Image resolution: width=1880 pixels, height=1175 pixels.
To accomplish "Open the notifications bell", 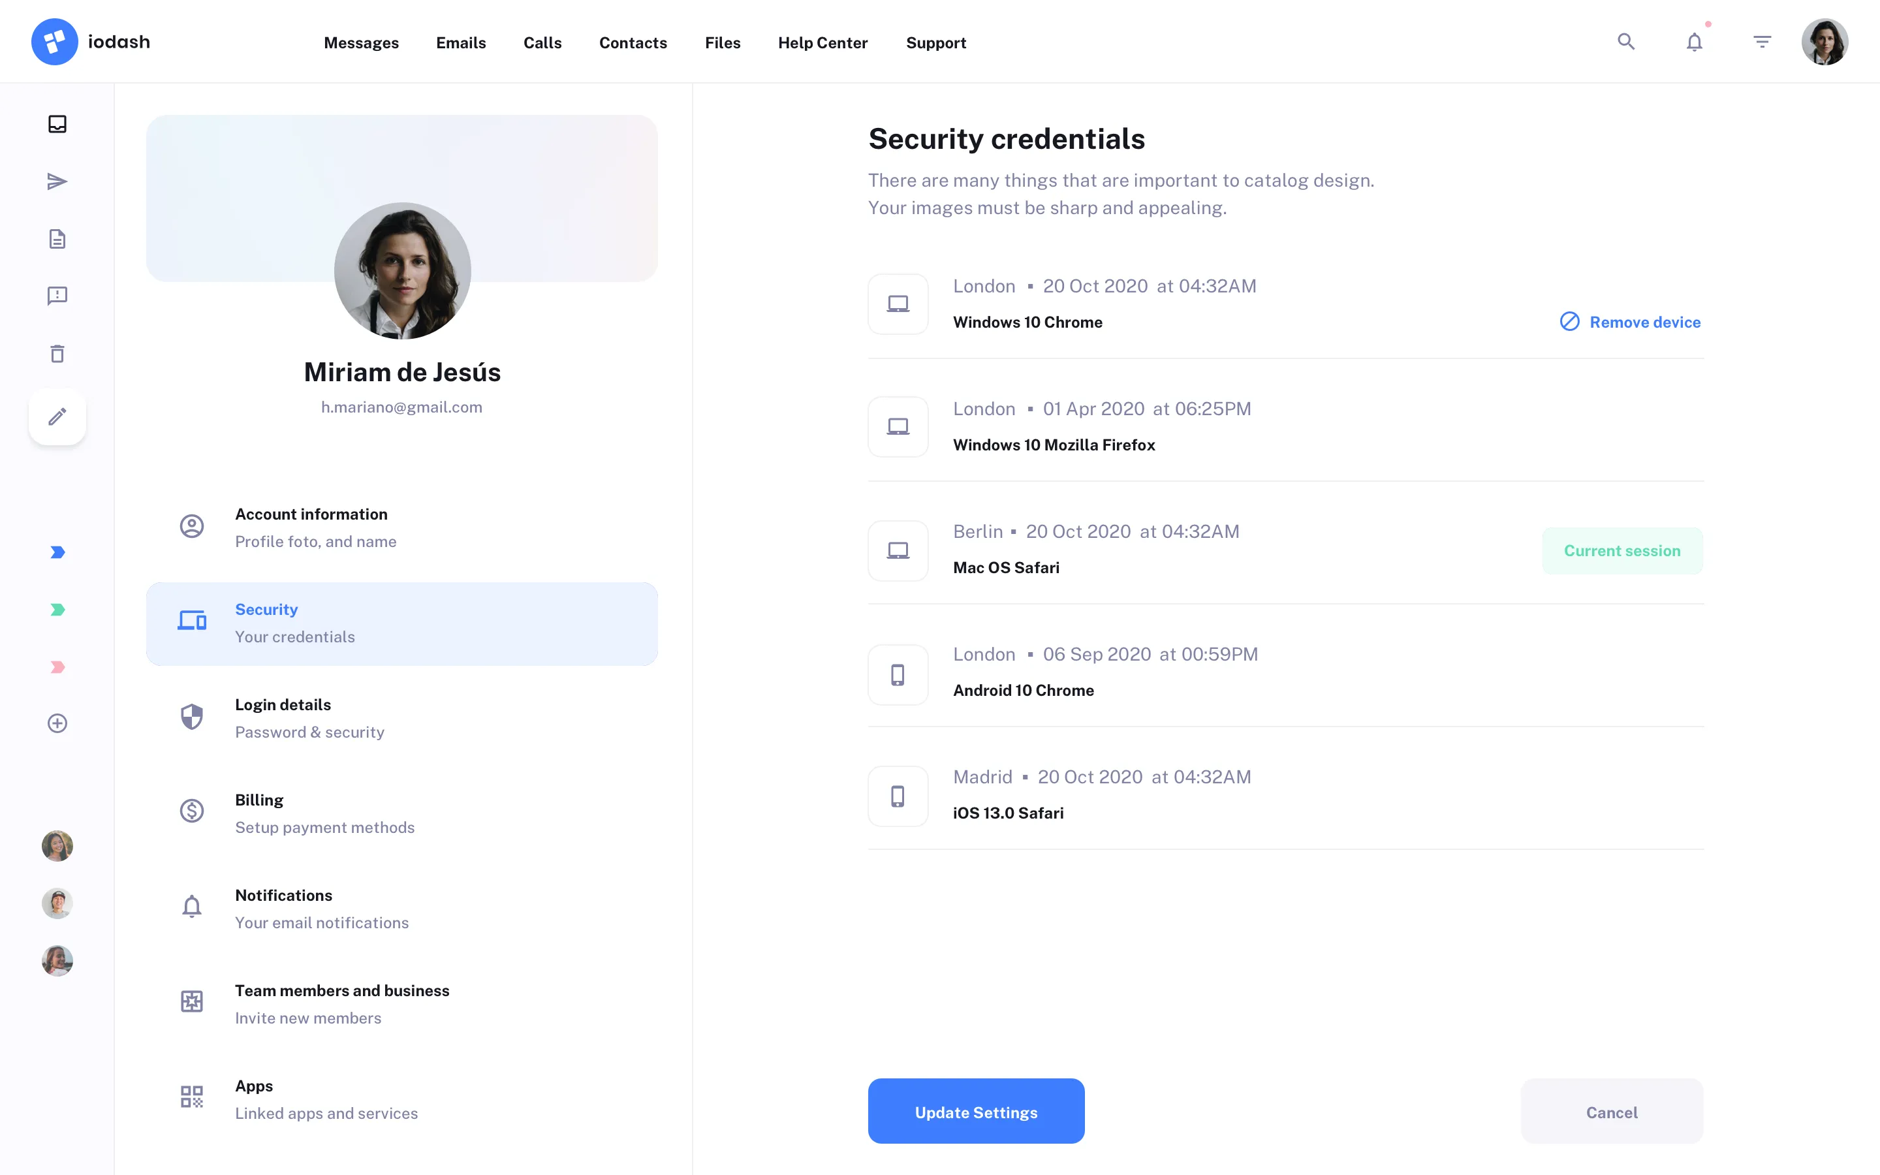I will click(1693, 41).
